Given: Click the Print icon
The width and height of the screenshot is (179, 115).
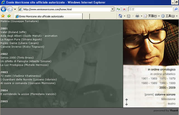Looking at the screenshot, I should [137, 16].
